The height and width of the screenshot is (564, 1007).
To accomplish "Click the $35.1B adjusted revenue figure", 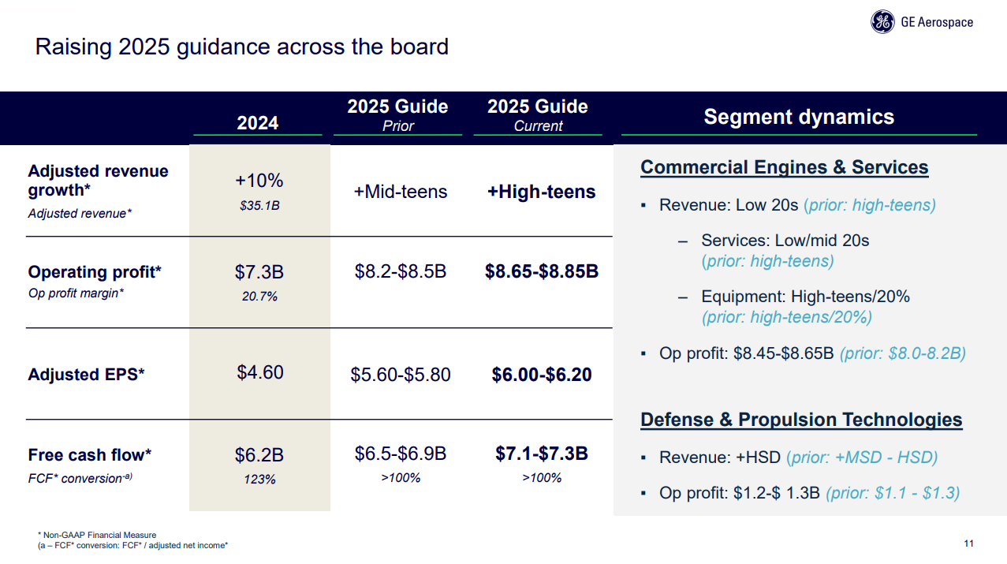I will pos(259,206).
